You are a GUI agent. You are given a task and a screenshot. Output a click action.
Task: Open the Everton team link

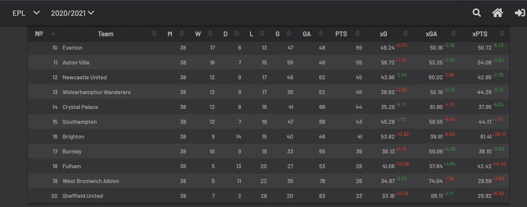(72, 48)
